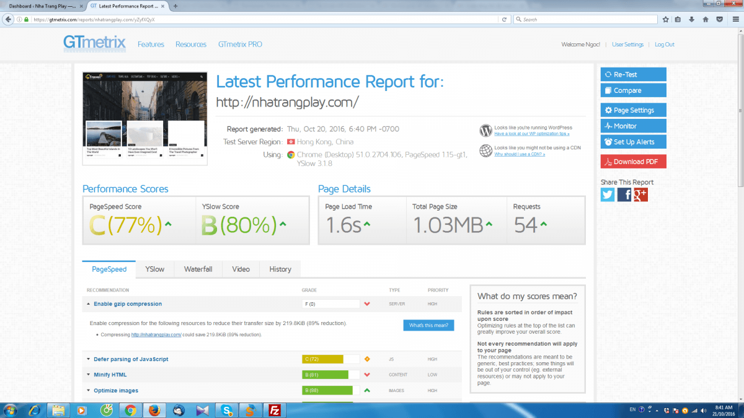Click the F (0) grade box
Viewport: 744px width, 418px height.
[330, 304]
